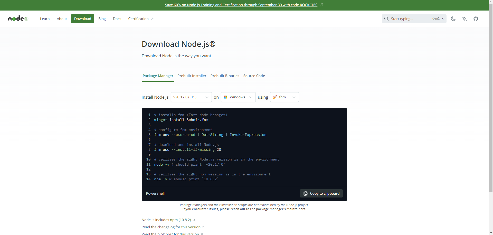Open changelog 'this version' link

pyautogui.click(x=191, y=227)
